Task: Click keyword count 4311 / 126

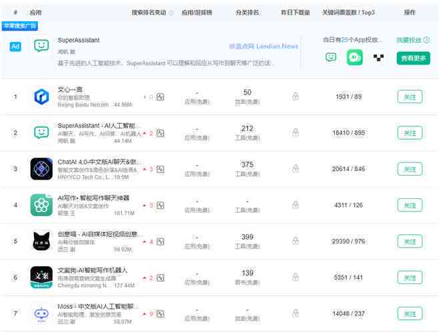Action: (x=349, y=205)
